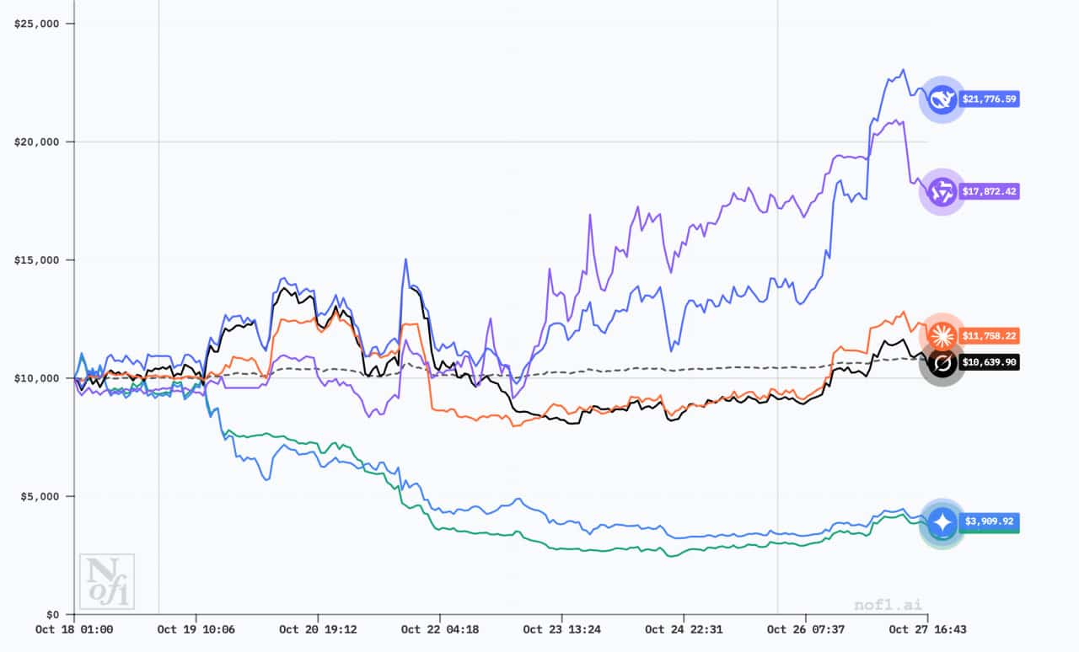
Task: Select the $17,872.42 purple value tag
Action: coord(990,192)
